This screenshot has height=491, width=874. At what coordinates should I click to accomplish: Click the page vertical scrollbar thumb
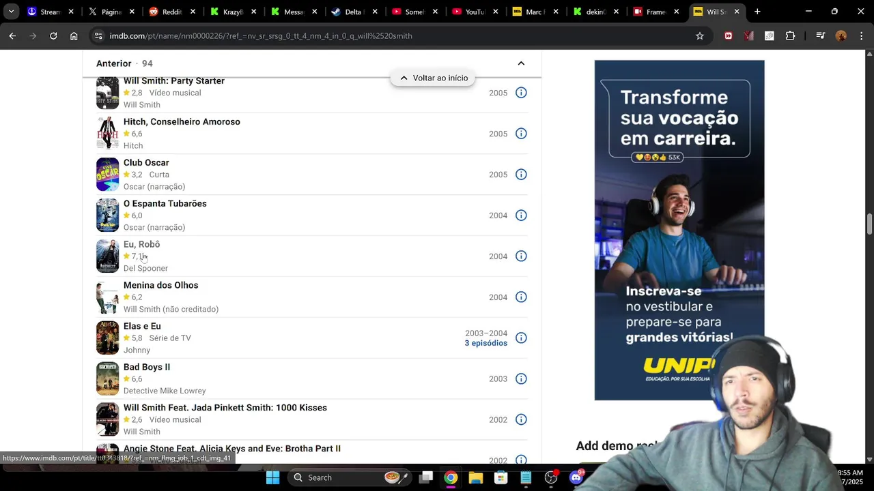pos(869,224)
